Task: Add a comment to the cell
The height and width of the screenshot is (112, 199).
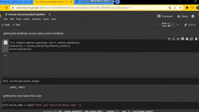Action: pyautogui.click(x=183, y=39)
